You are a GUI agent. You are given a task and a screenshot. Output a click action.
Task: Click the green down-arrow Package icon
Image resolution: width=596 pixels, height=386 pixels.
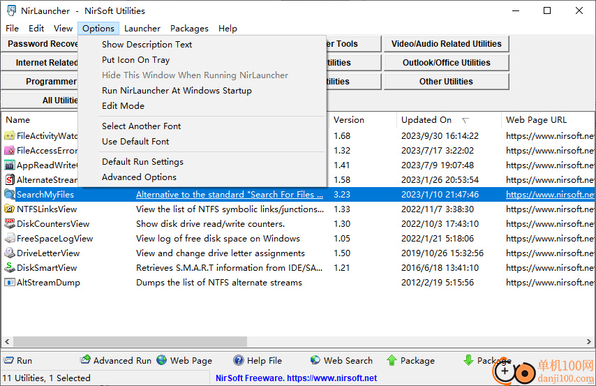click(x=469, y=360)
